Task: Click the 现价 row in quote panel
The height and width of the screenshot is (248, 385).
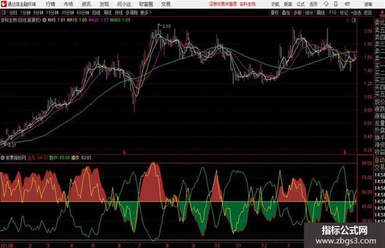Action: [x=380, y=102]
